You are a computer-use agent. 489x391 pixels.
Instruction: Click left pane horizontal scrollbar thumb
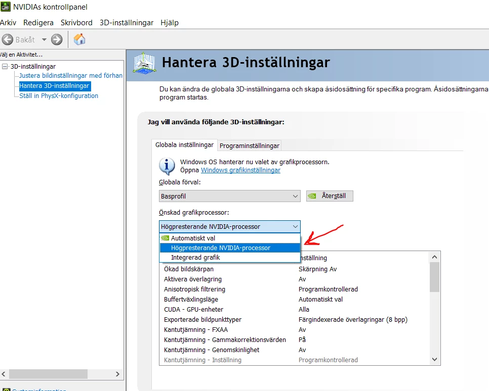point(48,374)
